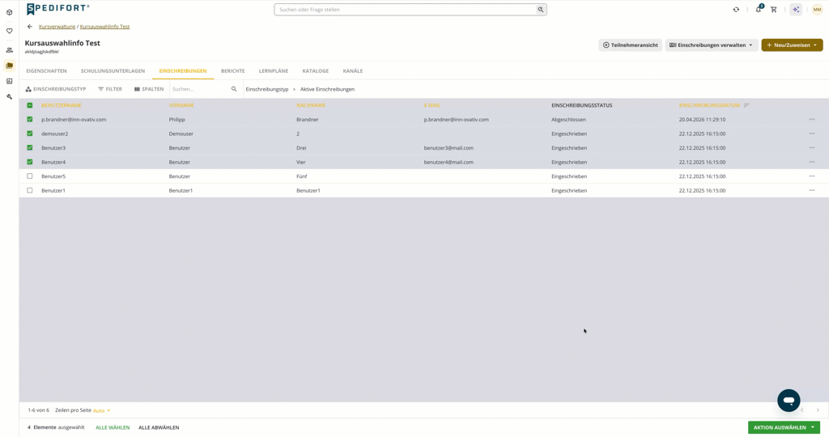Switch to the Kanäle tab

point(353,70)
